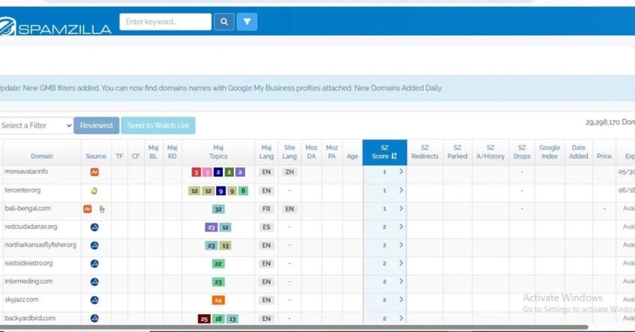Sort by the SZ Parked column header
Screen dimensions: 635x332
click(x=457, y=152)
